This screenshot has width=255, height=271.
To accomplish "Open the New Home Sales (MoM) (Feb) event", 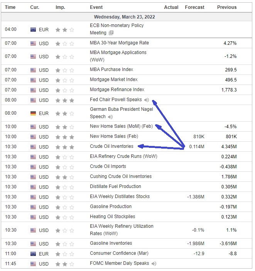I will coord(121,126).
